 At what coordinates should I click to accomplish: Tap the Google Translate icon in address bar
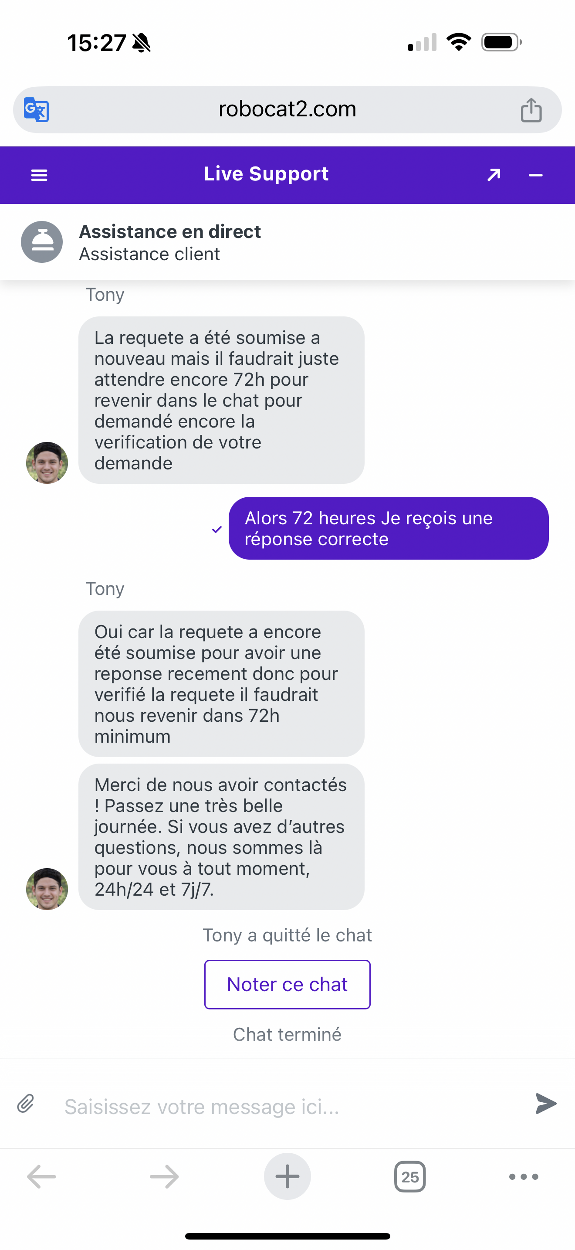pyautogui.click(x=36, y=110)
